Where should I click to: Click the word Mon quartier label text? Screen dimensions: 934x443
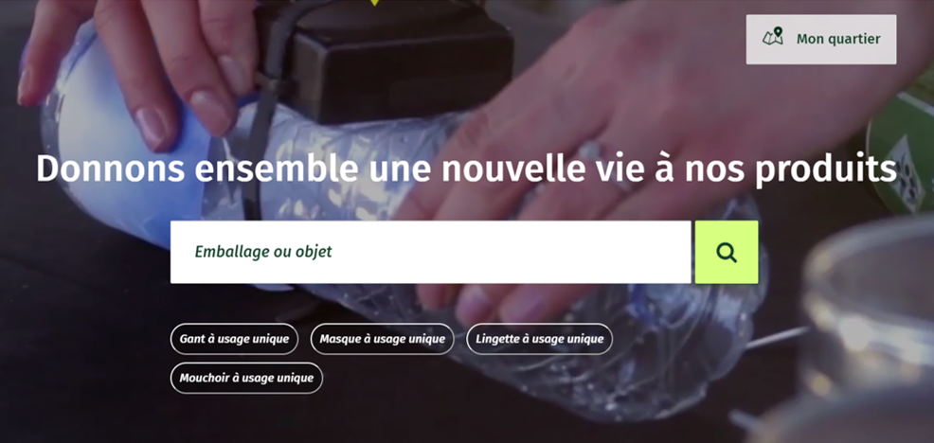[x=838, y=40]
